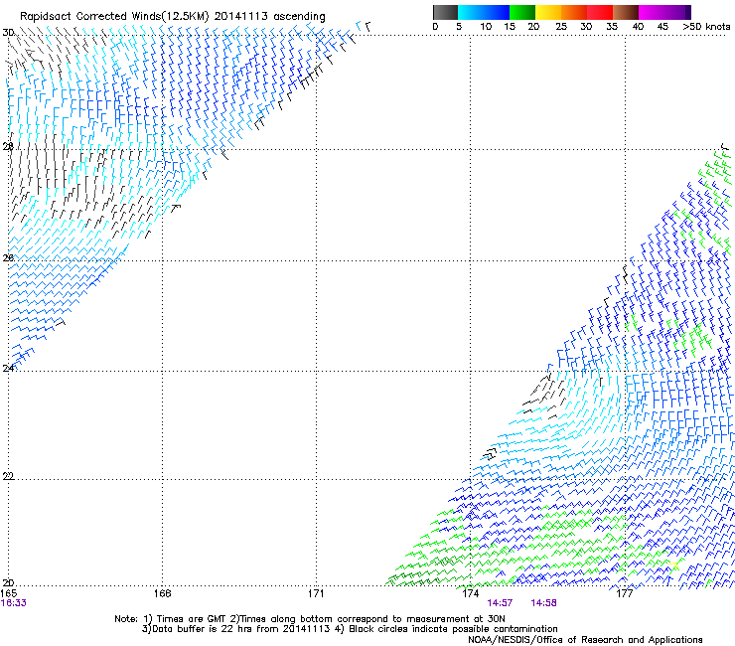Click the 'Data buffer is 22 hrs' note
This screenshot has height=646, width=735.
coord(350,629)
